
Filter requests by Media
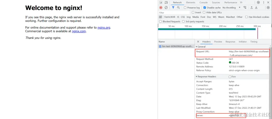(x=196, y=17)
